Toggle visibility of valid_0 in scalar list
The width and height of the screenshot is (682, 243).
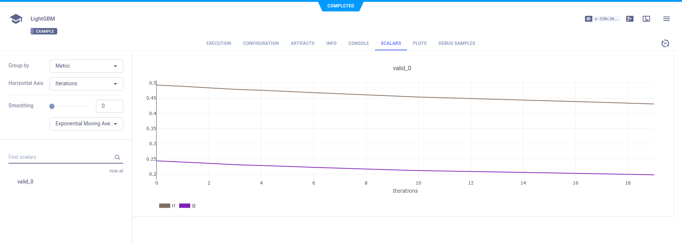25,182
